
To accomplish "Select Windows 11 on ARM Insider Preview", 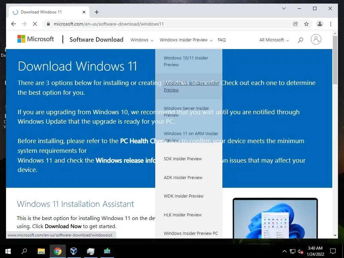I will tap(189, 137).
